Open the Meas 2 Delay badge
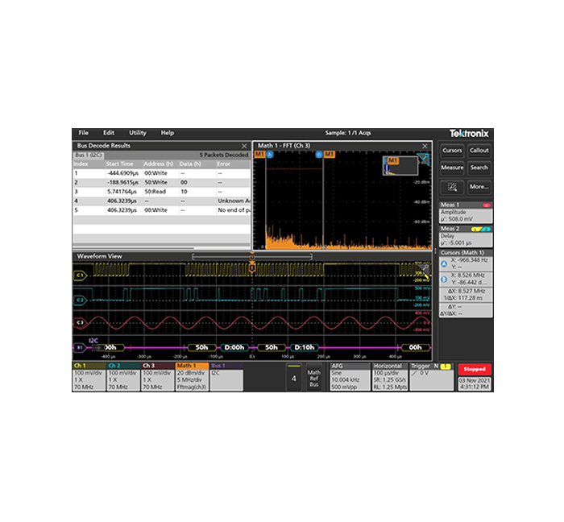The image size is (564, 522). point(466,236)
